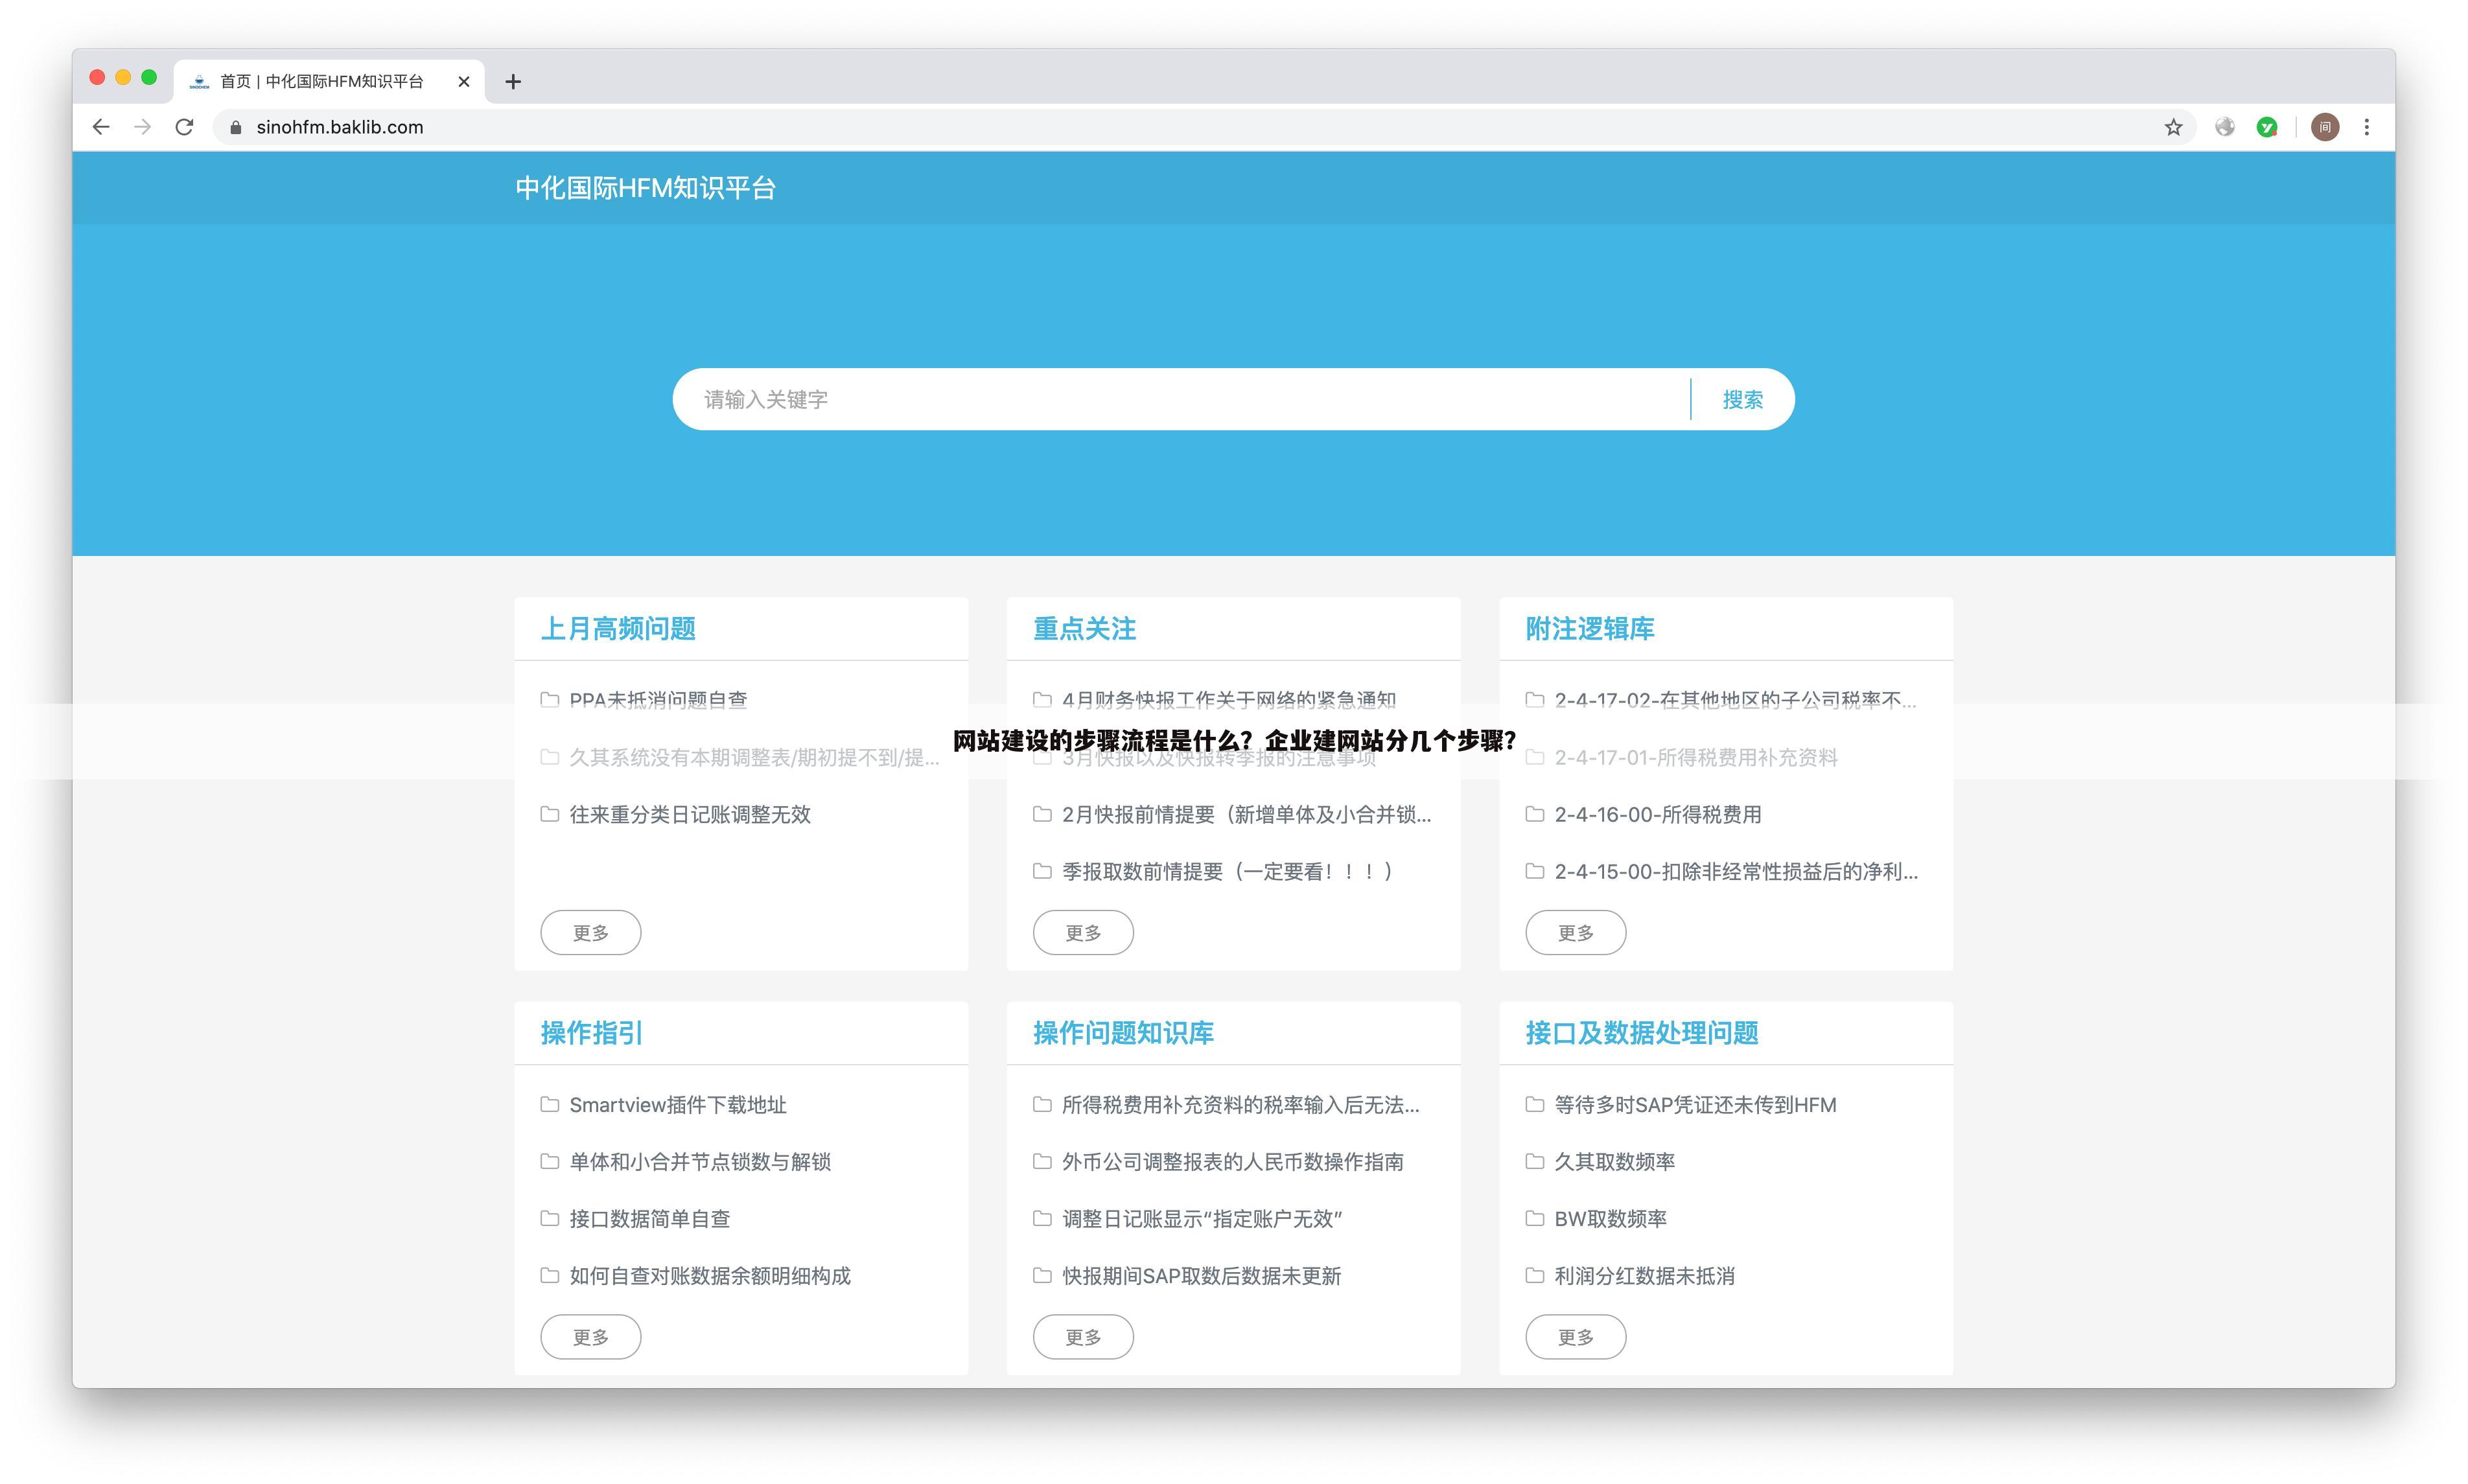Open the Chrome three-dot menu
2468x1484 pixels.
click(x=2366, y=127)
